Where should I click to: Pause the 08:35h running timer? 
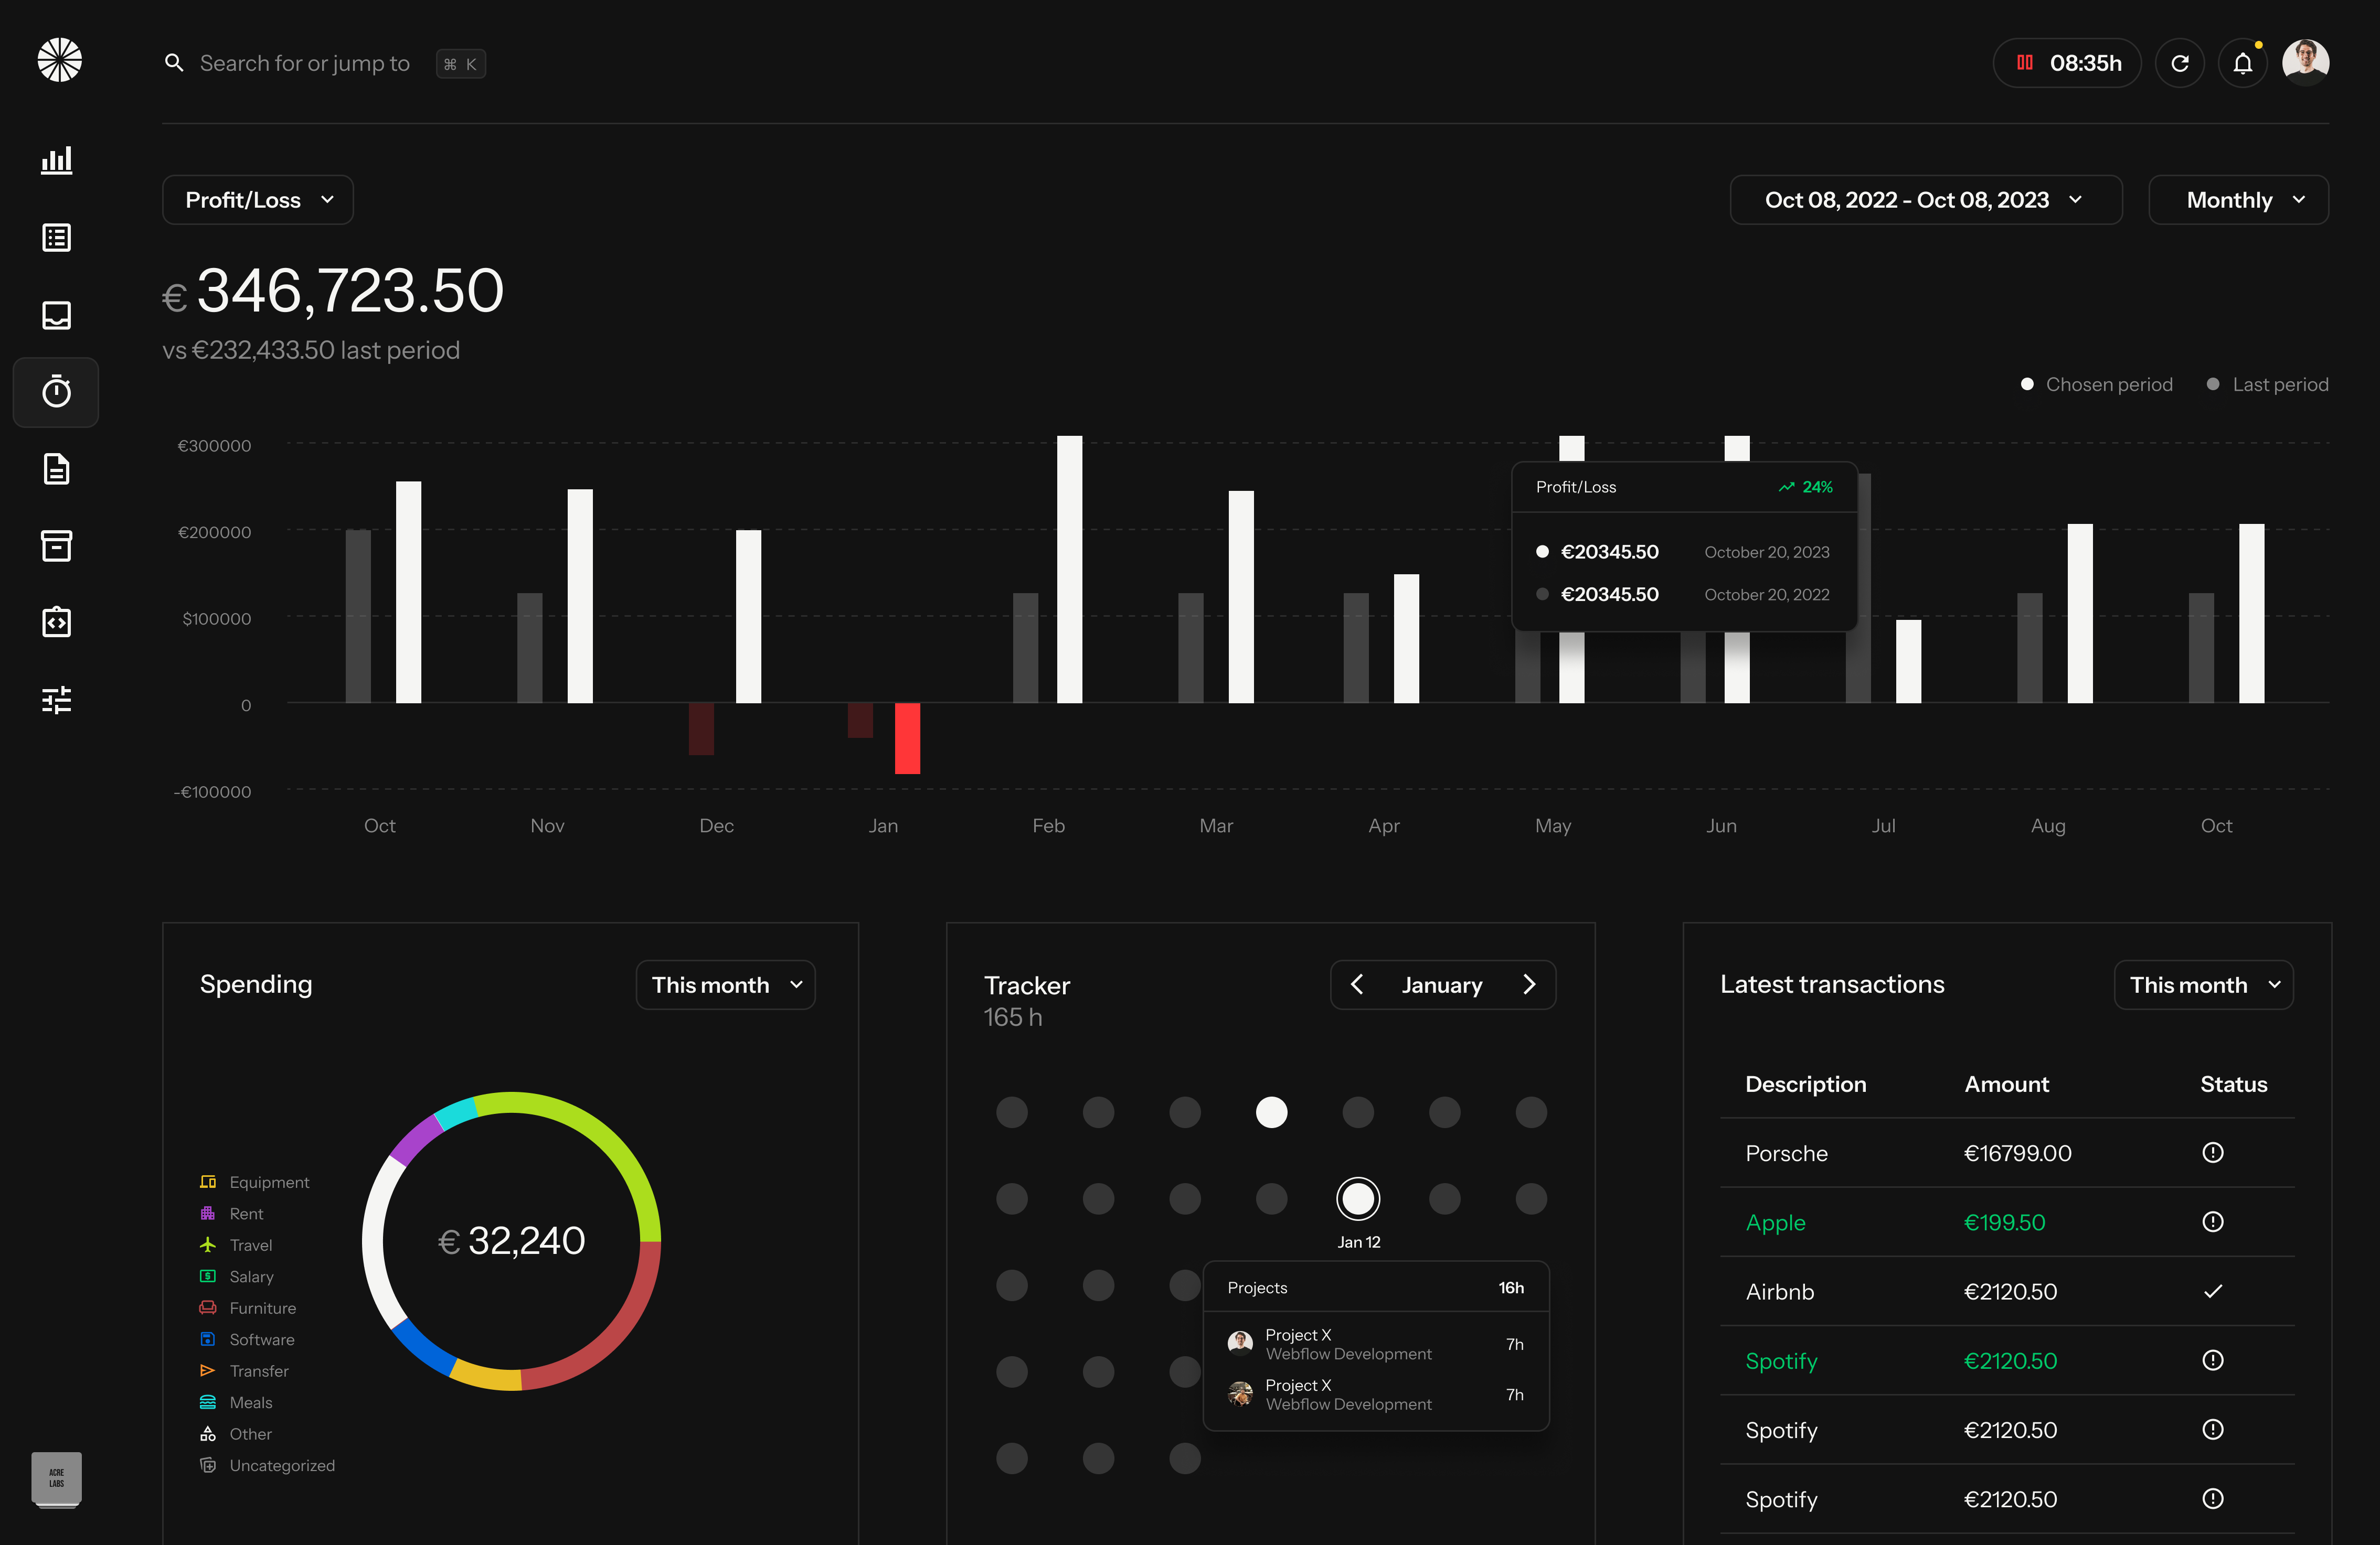pos(2025,63)
